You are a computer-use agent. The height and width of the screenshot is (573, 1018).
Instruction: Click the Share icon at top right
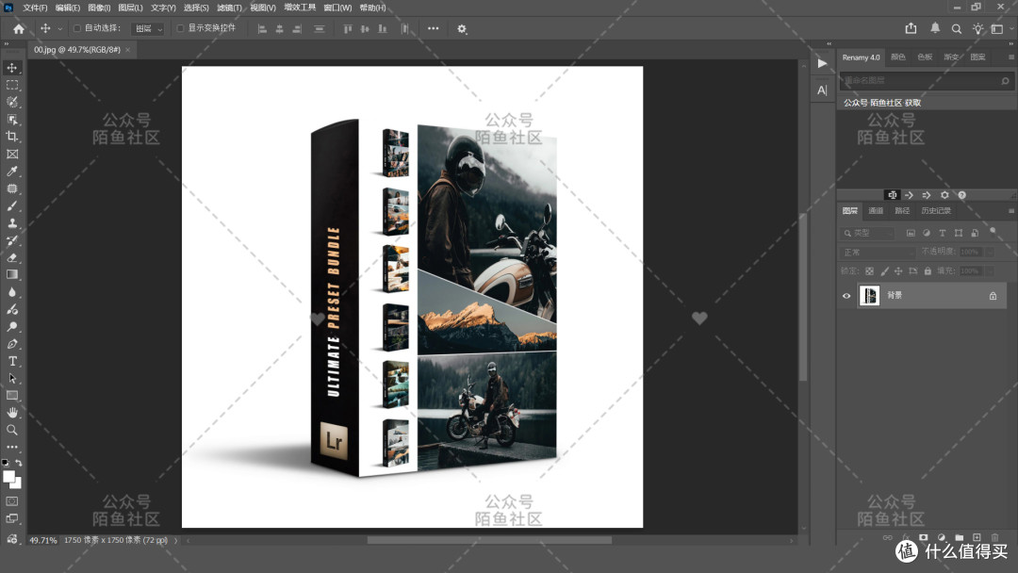point(911,28)
